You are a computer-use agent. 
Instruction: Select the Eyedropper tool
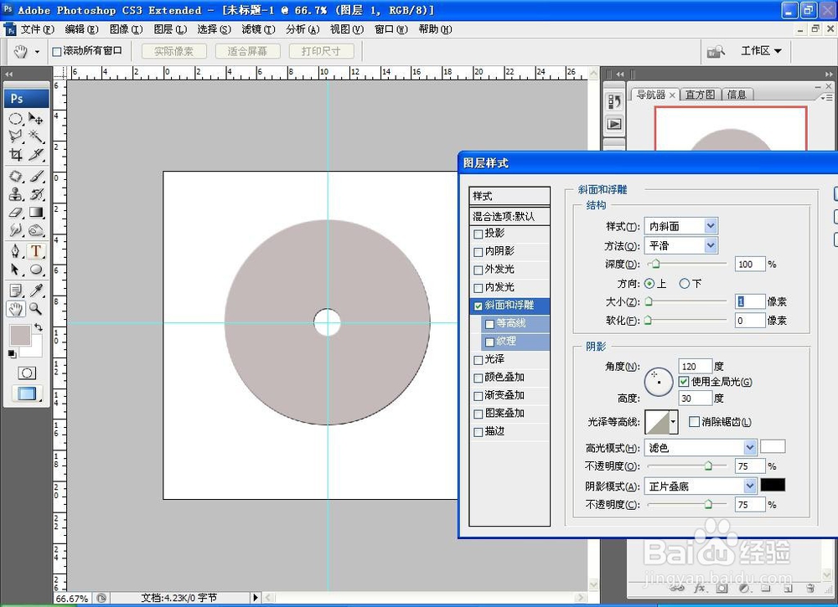[36, 290]
